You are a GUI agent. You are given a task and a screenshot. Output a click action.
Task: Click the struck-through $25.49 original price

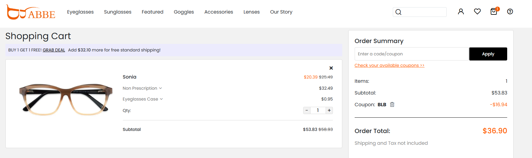point(326,77)
